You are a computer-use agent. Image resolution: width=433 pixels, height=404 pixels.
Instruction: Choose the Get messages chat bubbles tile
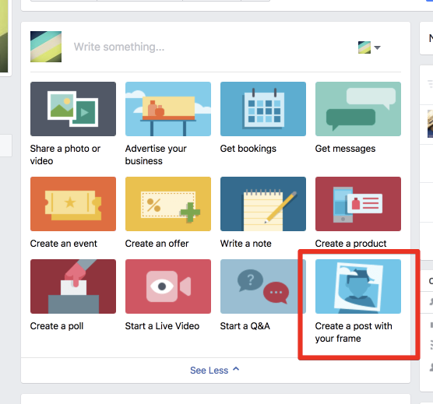(x=358, y=109)
